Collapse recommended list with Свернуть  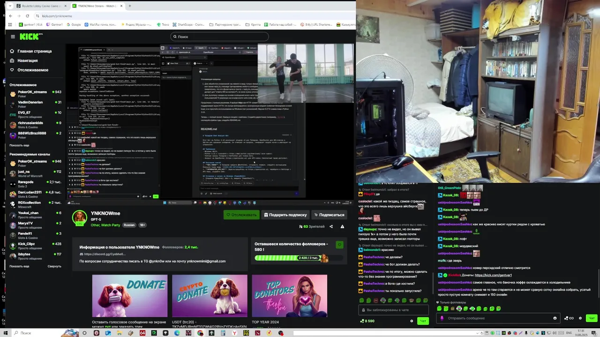(54, 266)
